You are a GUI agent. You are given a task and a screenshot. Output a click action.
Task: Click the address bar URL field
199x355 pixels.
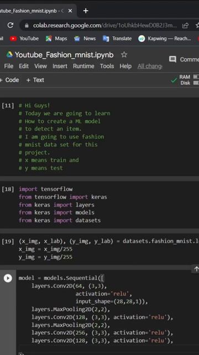pos(105,26)
